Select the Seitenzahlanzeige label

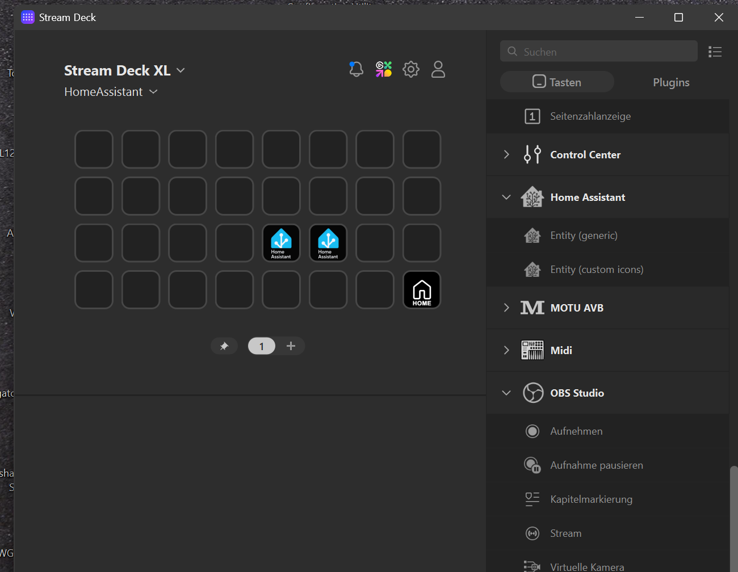point(590,116)
